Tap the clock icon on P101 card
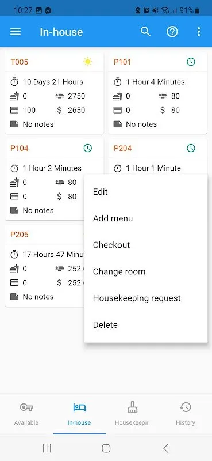This screenshot has width=212, height=461. point(191,62)
